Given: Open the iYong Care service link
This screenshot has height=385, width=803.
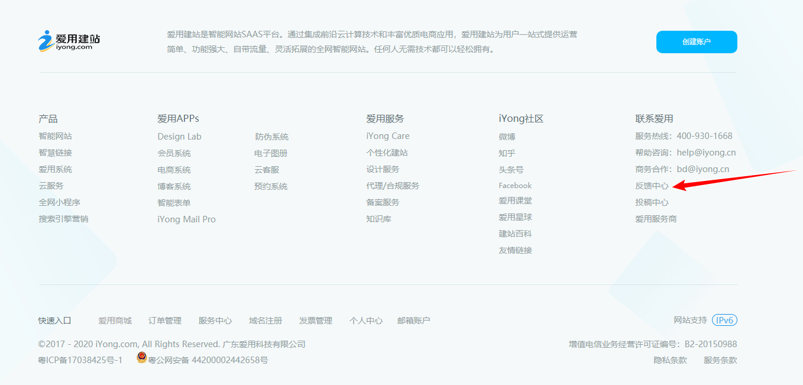Looking at the screenshot, I should [x=388, y=136].
